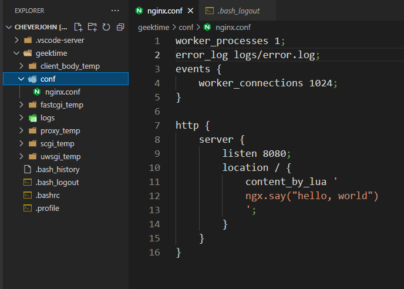Click the .bashrc shell file icon
Viewport: 404px width, 289px height.
28,195
